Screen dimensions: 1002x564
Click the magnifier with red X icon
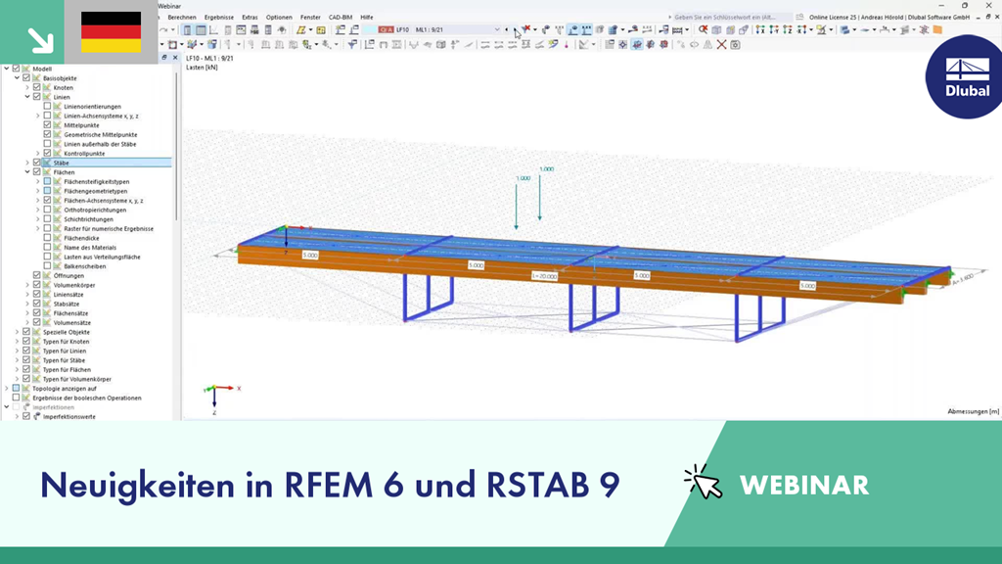pos(703,29)
